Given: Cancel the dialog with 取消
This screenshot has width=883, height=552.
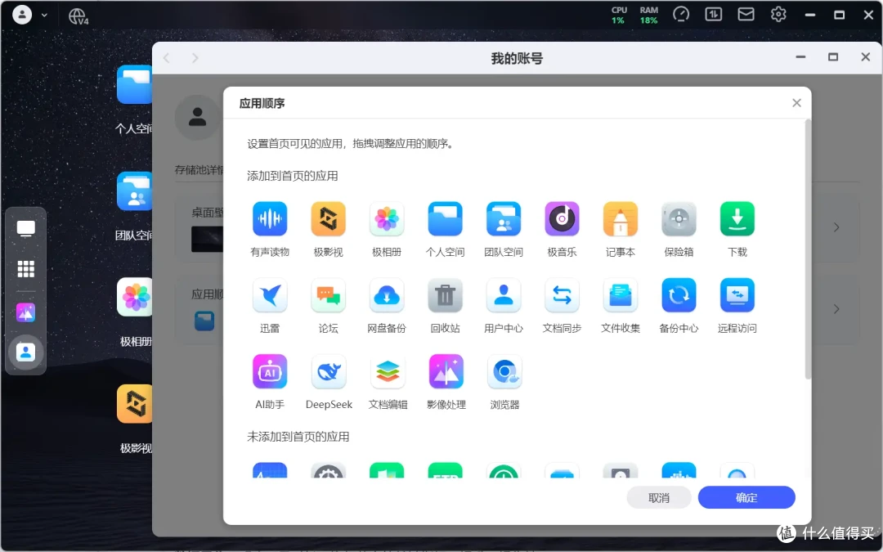Looking at the screenshot, I should coord(659,497).
